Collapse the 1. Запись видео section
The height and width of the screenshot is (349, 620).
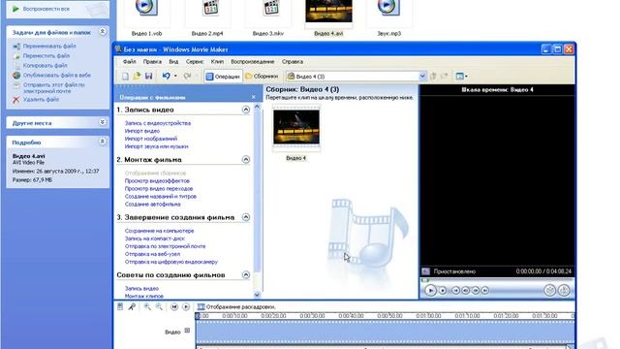(x=246, y=110)
